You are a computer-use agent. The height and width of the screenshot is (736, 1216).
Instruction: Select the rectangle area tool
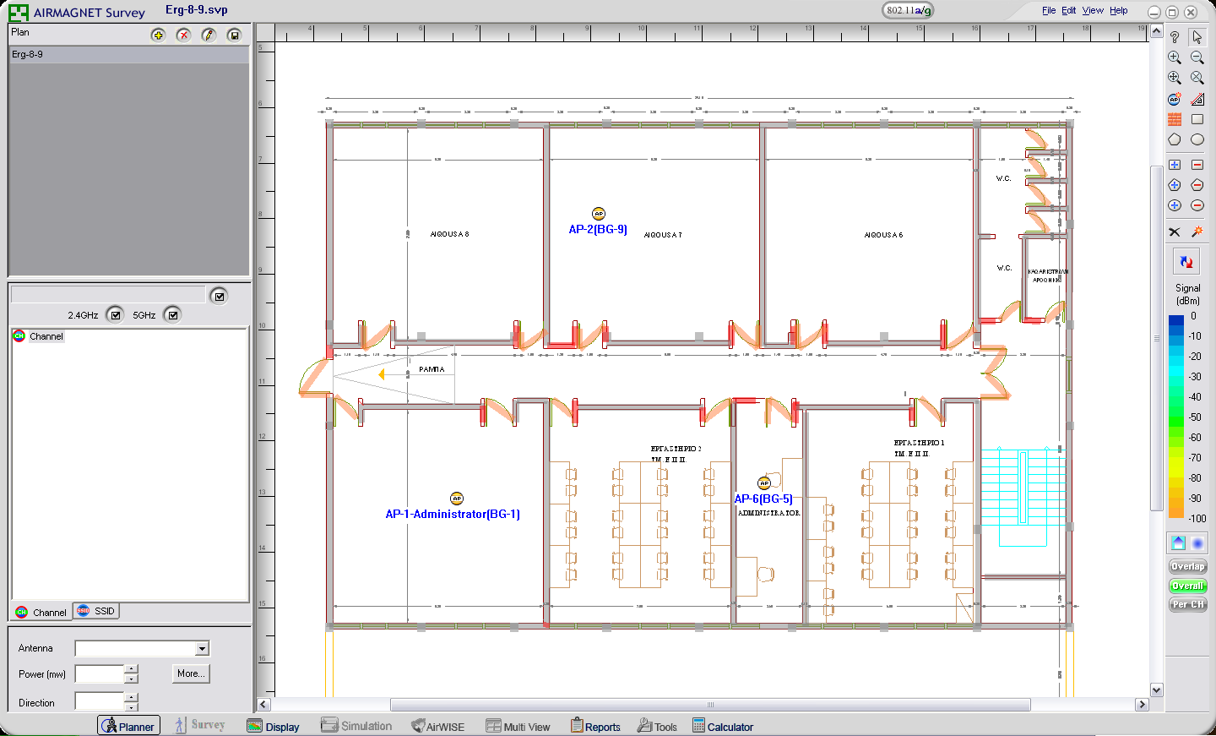tap(1197, 119)
